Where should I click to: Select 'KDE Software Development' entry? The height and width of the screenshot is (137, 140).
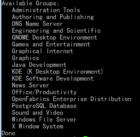[x=53, y=79]
